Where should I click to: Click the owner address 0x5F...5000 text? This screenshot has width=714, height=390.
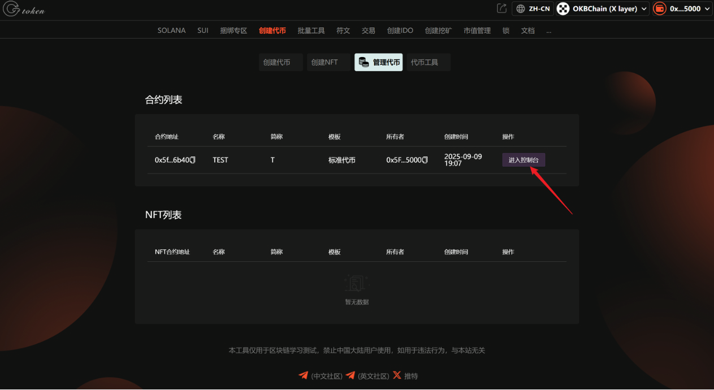coord(404,160)
